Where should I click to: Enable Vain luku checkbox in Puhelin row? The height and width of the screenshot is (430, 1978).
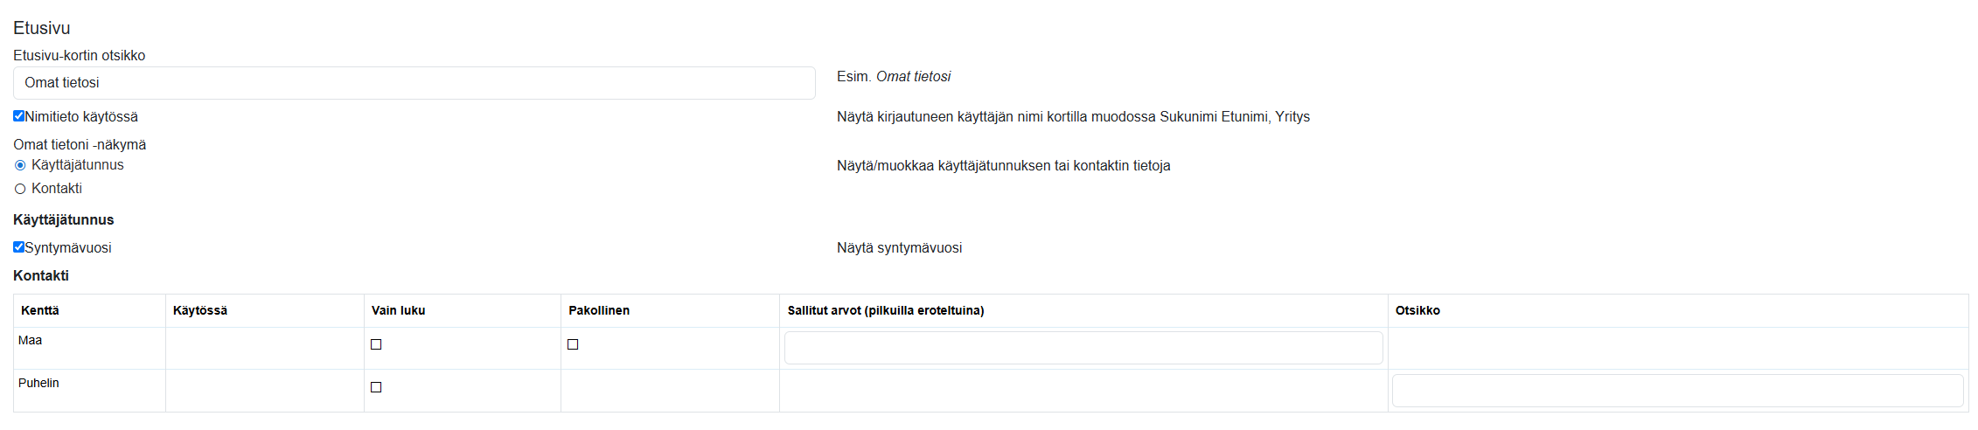coord(376,387)
